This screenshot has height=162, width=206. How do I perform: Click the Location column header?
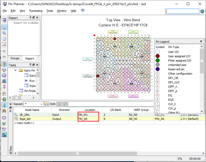click(x=90, y=110)
